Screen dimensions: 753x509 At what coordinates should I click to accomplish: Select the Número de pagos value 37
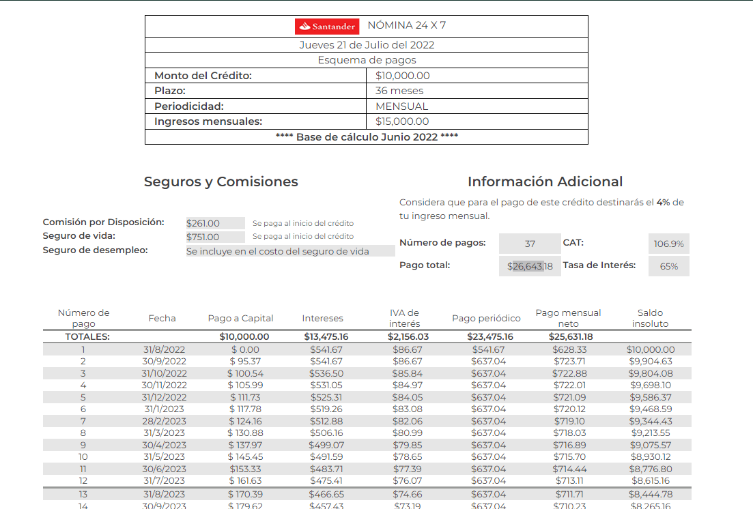tap(530, 244)
